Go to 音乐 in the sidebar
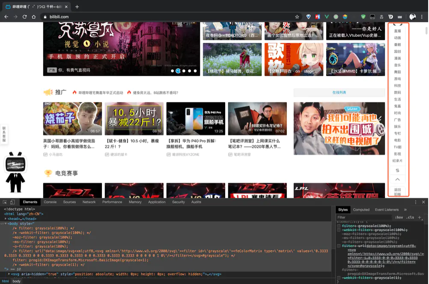 coord(398,65)
